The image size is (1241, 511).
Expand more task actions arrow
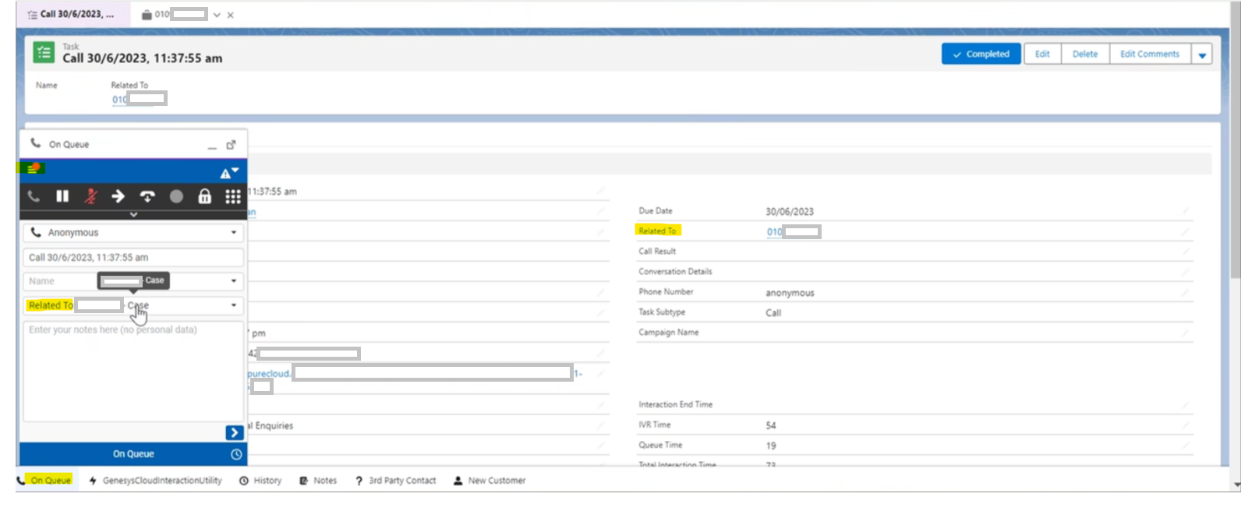tap(1202, 55)
